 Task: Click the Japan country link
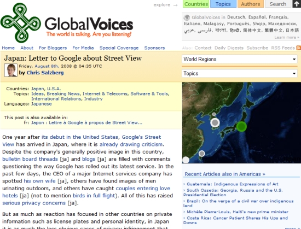tap(38, 89)
